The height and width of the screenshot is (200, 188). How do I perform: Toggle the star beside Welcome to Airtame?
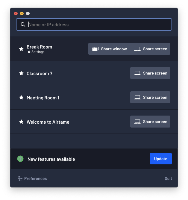click(21, 122)
